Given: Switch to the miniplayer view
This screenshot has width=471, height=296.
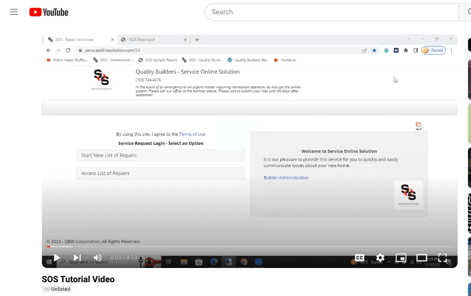Looking at the screenshot, I should 401,258.
